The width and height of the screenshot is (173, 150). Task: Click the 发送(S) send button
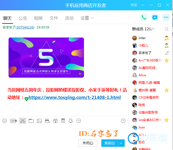(x=110, y=143)
